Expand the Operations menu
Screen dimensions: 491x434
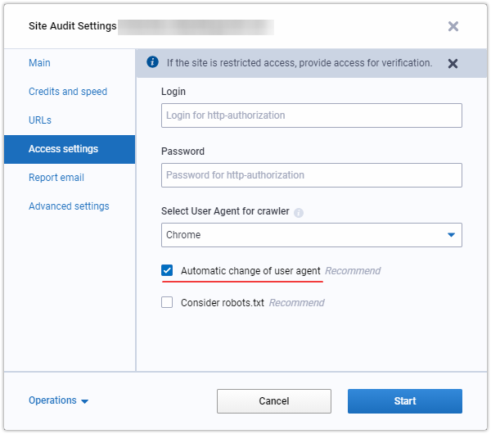[x=59, y=400]
